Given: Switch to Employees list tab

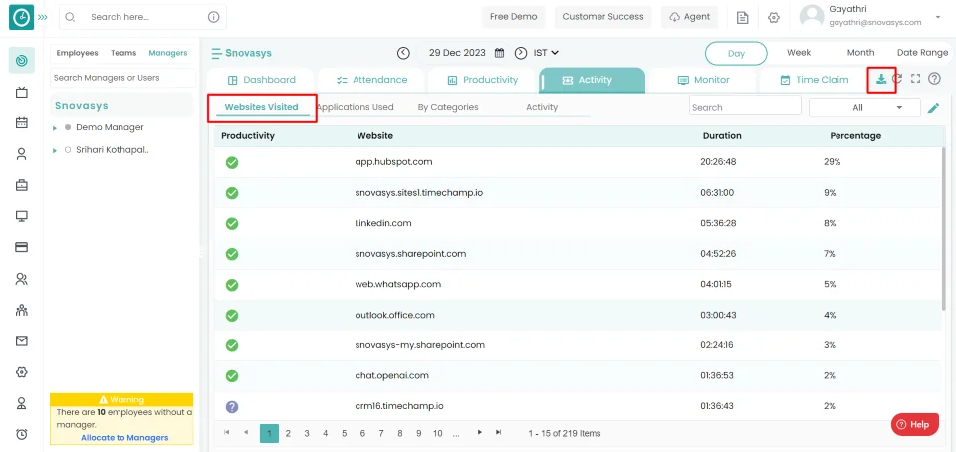Looking at the screenshot, I should [77, 53].
